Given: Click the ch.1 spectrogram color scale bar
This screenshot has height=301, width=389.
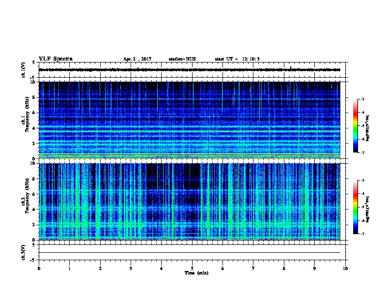Looking at the screenshot, I should pos(355,126).
